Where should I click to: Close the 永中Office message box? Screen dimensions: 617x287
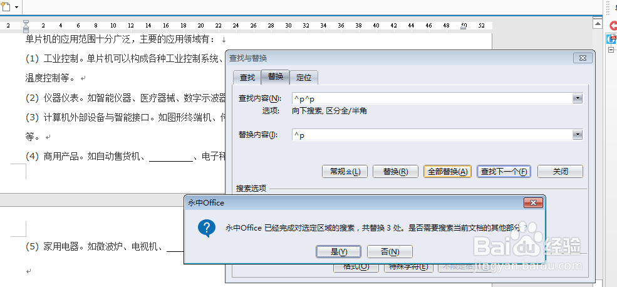(533, 203)
